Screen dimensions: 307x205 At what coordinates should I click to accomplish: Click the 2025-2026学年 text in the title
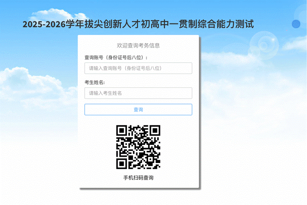point(53,24)
